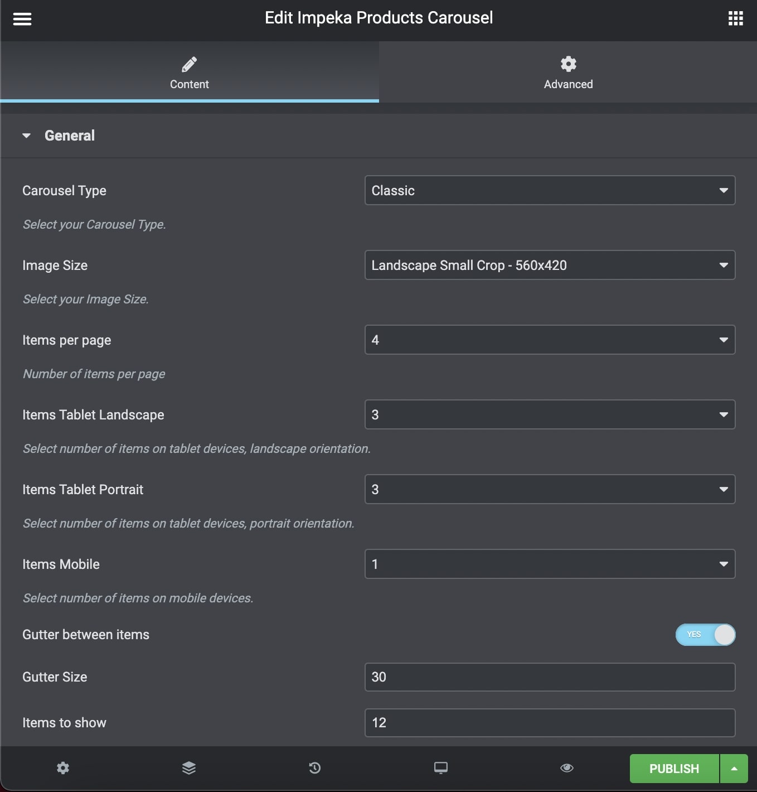
Task: Disable Gutter between items toggle
Action: coord(705,635)
